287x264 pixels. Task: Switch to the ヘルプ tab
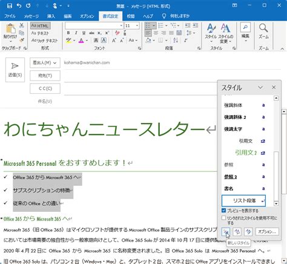148,16
